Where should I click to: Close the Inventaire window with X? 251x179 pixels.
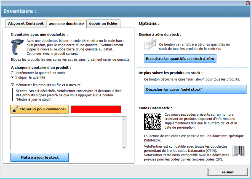point(247,3)
